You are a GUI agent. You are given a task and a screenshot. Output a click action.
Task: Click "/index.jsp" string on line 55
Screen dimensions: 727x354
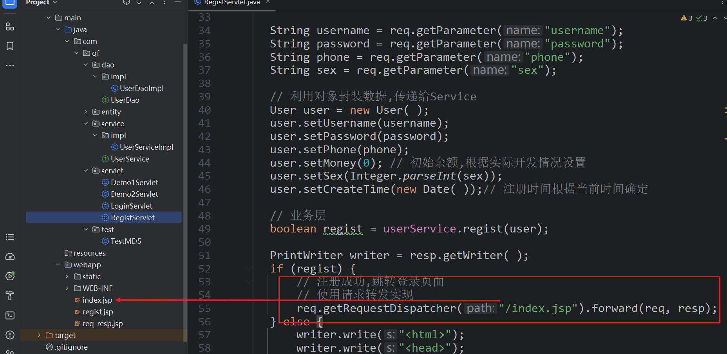538,309
